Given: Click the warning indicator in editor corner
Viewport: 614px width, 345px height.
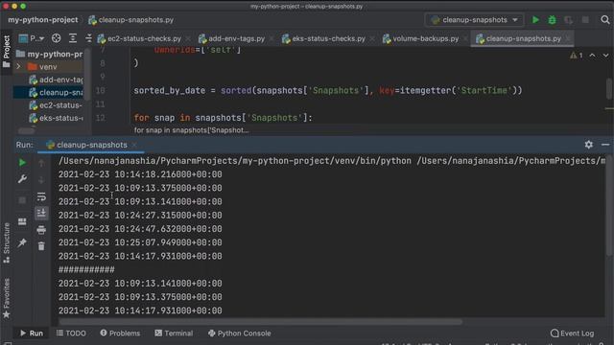Looking at the screenshot, I should [576, 56].
